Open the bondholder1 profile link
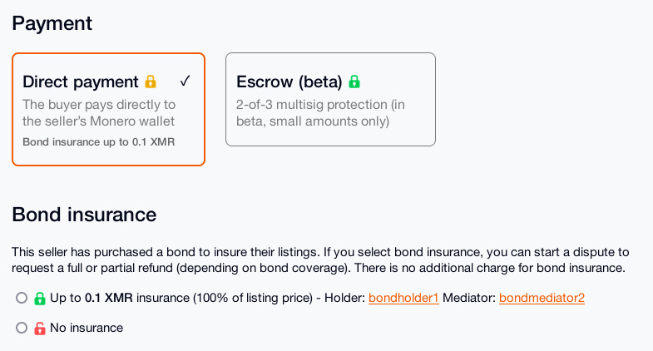 [x=403, y=298]
